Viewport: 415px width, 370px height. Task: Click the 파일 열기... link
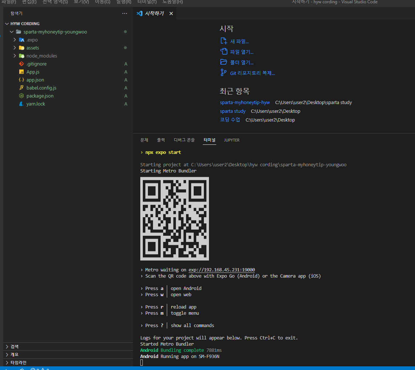click(x=242, y=52)
